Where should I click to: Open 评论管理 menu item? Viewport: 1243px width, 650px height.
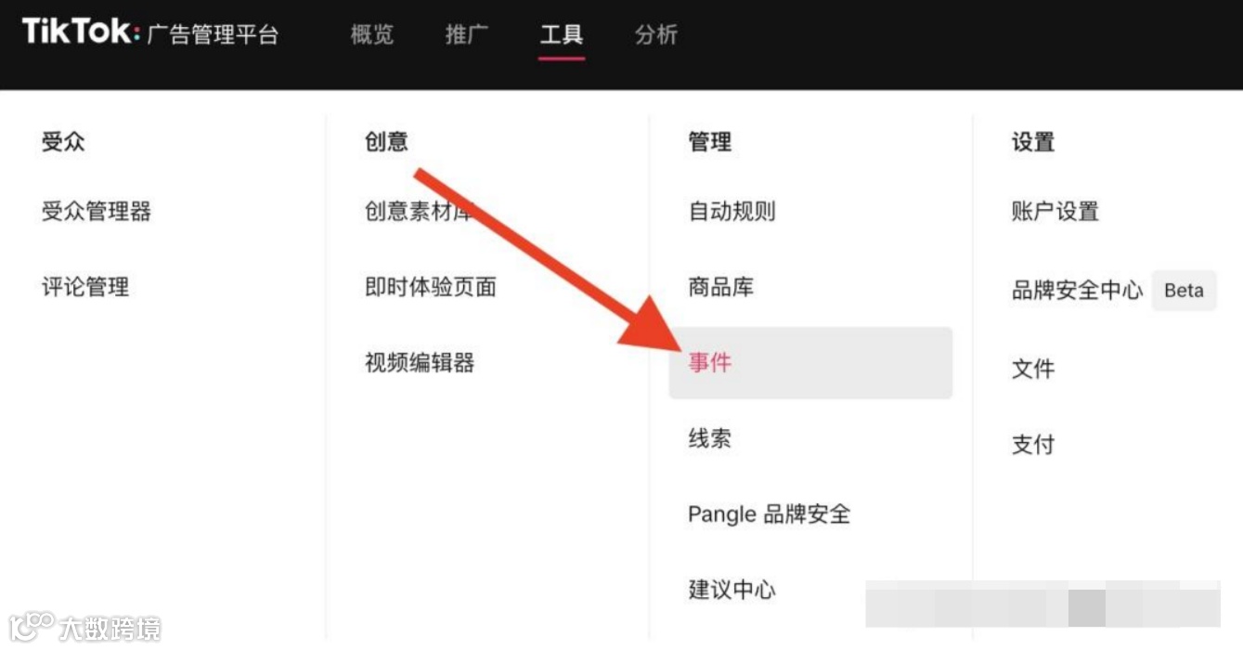click(85, 287)
